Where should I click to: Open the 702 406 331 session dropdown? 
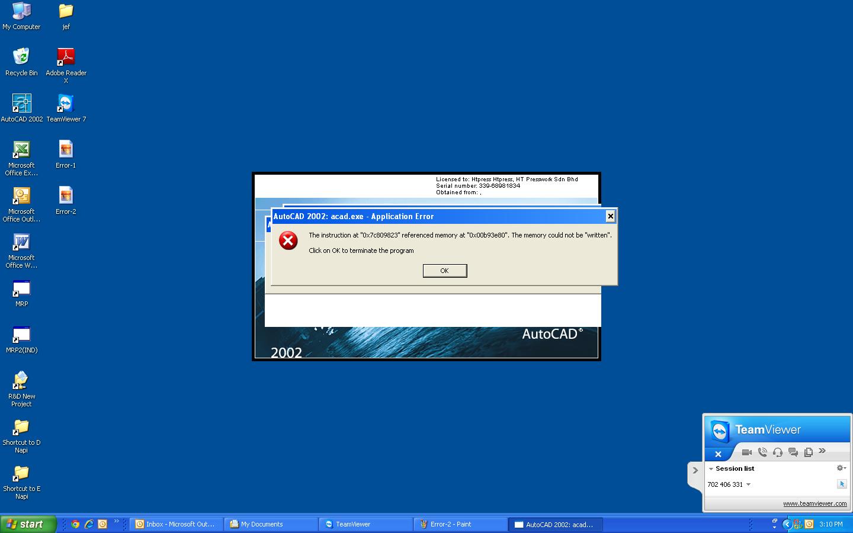(x=748, y=484)
